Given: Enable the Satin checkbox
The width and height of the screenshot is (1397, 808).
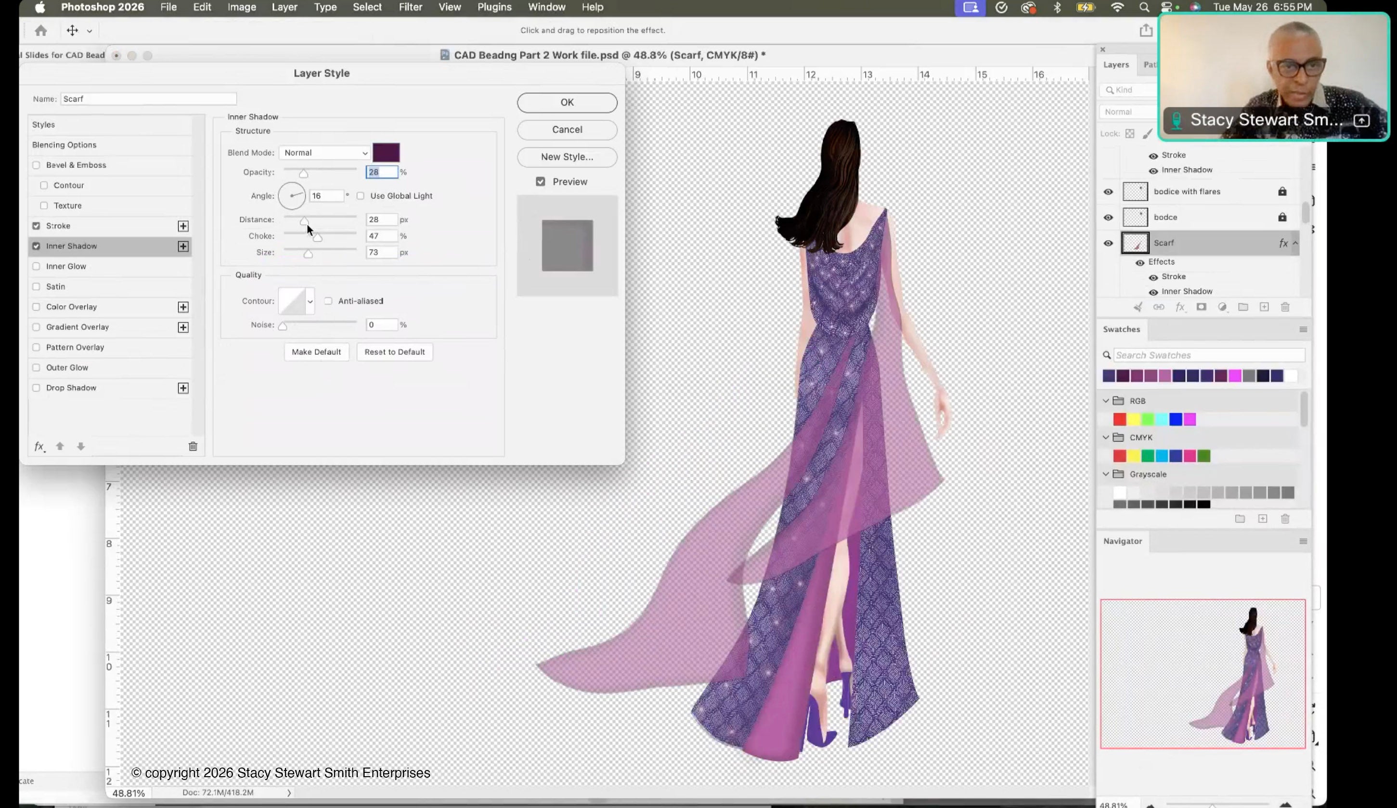Looking at the screenshot, I should 36,287.
